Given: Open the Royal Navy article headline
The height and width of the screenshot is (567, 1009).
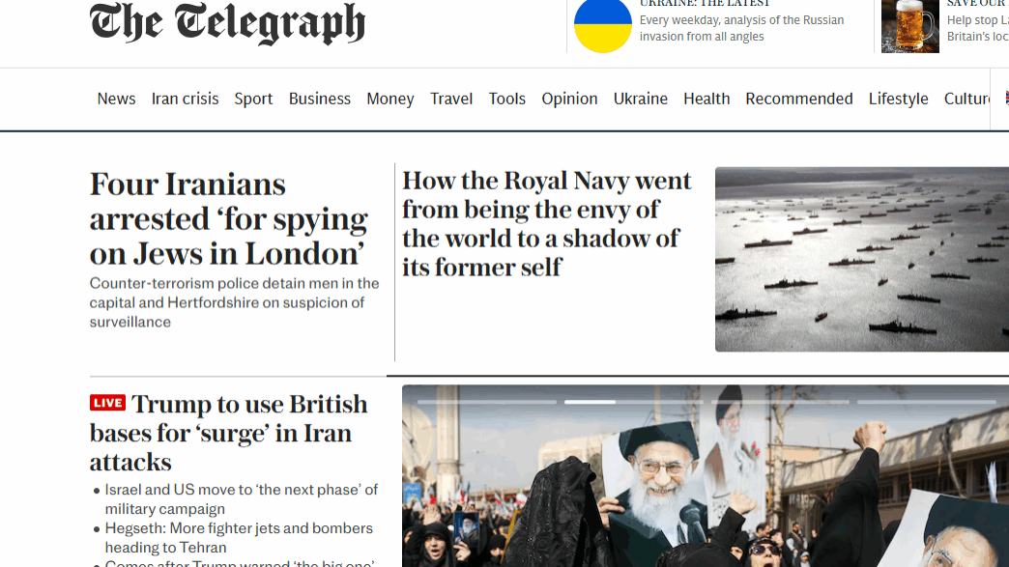Looking at the screenshot, I should [x=547, y=223].
